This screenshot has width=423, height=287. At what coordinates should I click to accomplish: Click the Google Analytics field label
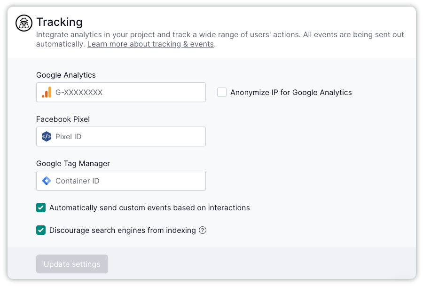pyautogui.click(x=66, y=75)
